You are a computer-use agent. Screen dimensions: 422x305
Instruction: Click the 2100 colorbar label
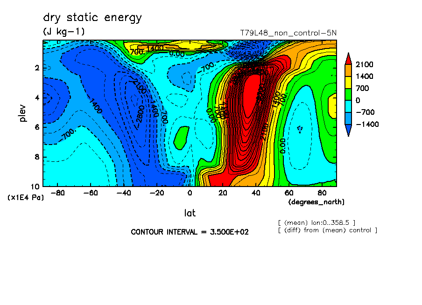pyautogui.click(x=364, y=64)
